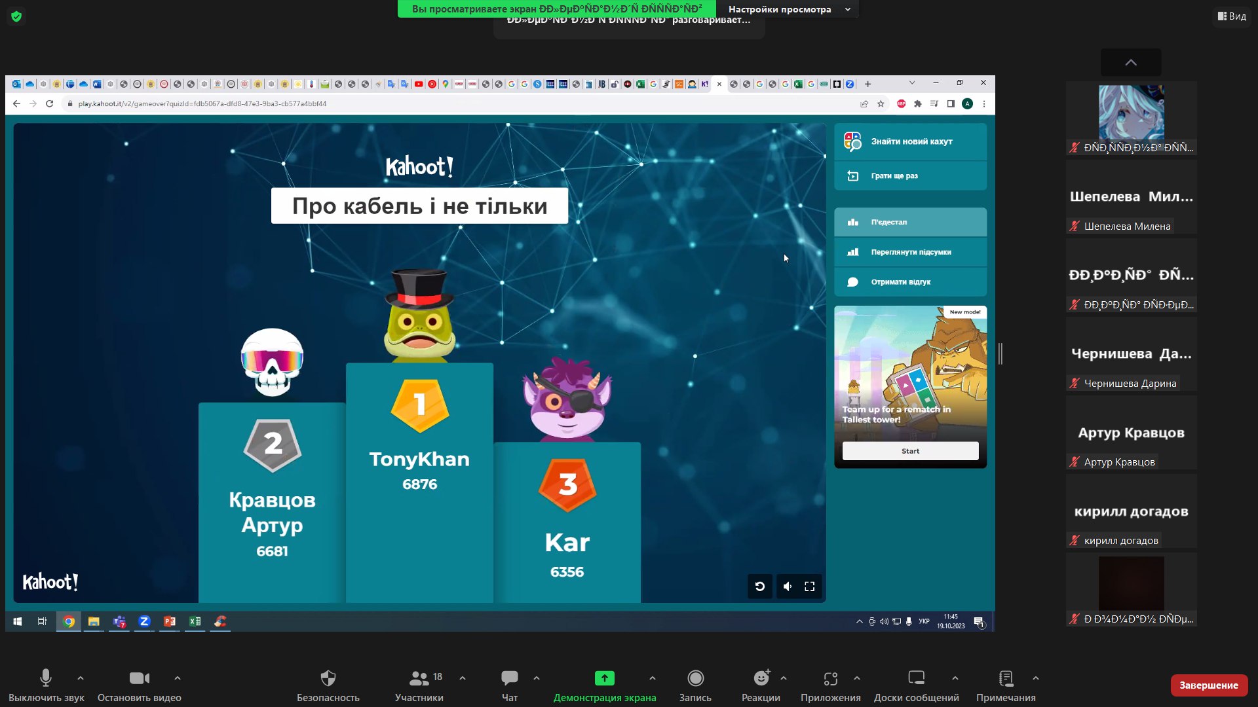
Task: Toggle microphone with Выключить звук
Action: (45, 678)
